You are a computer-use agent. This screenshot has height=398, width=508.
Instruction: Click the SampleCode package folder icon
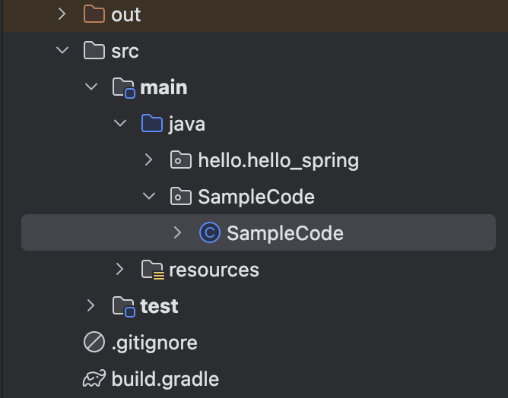pyautogui.click(x=180, y=197)
